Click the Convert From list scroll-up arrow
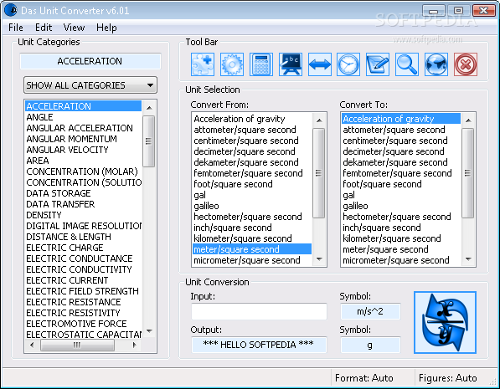Screen dimensions: 500x389 point(319,120)
